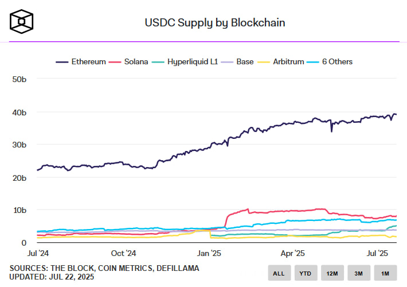Hide the Arbitrum series via legend

[282, 61]
